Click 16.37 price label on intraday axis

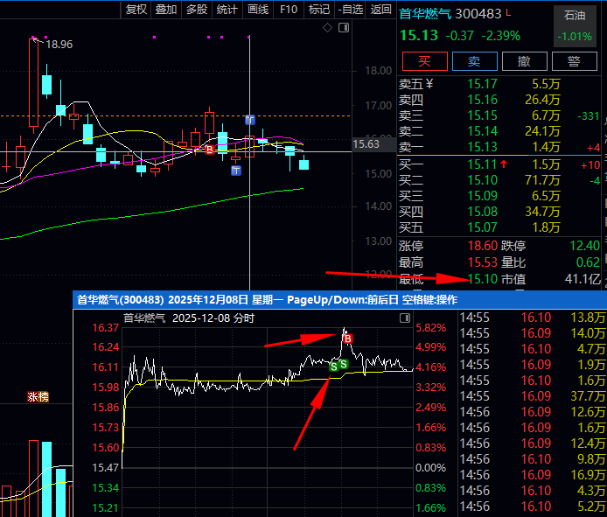pyautogui.click(x=105, y=328)
